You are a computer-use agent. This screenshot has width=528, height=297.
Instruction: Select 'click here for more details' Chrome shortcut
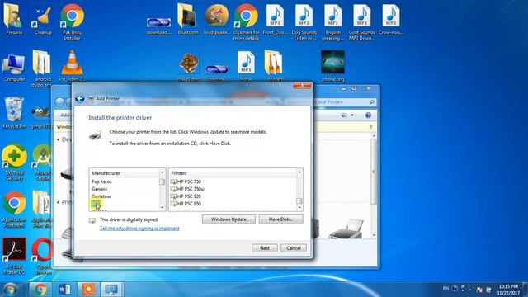pos(246,22)
